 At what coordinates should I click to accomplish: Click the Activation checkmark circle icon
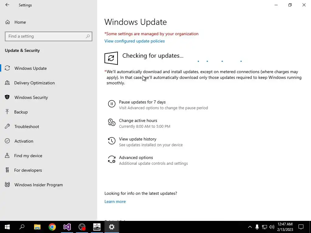(7, 141)
